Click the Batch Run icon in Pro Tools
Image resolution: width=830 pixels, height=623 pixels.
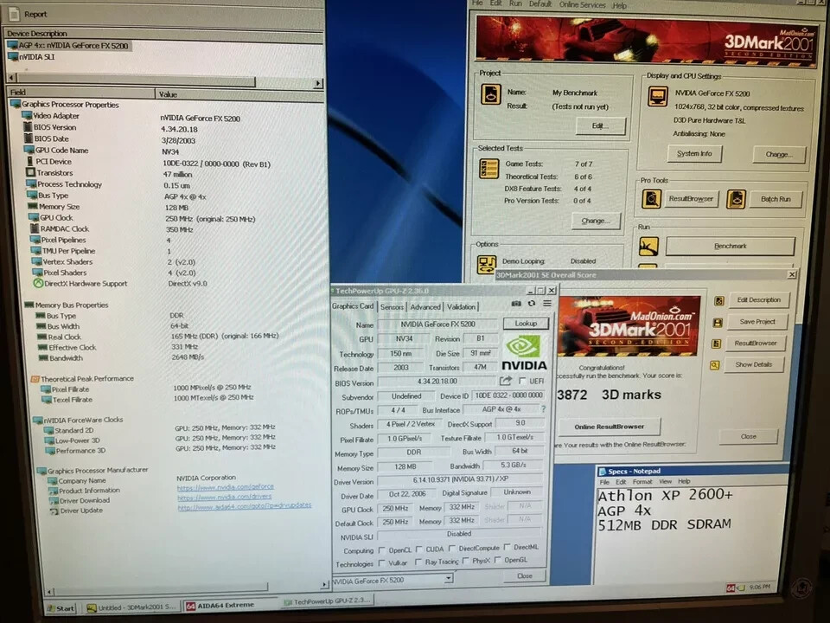(736, 199)
